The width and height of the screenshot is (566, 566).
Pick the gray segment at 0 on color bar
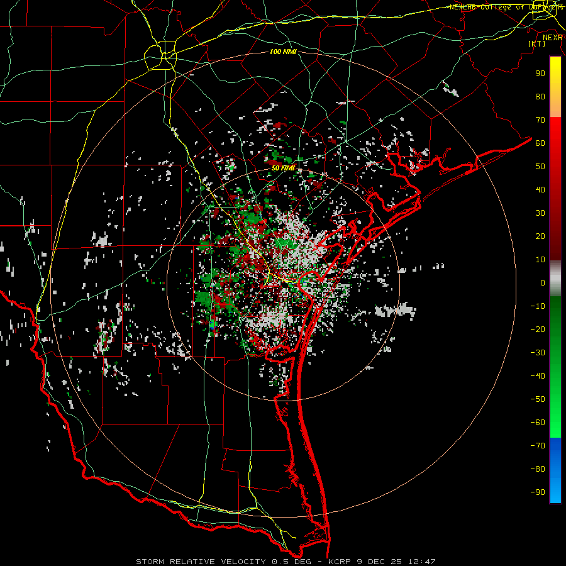coord(555,279)
